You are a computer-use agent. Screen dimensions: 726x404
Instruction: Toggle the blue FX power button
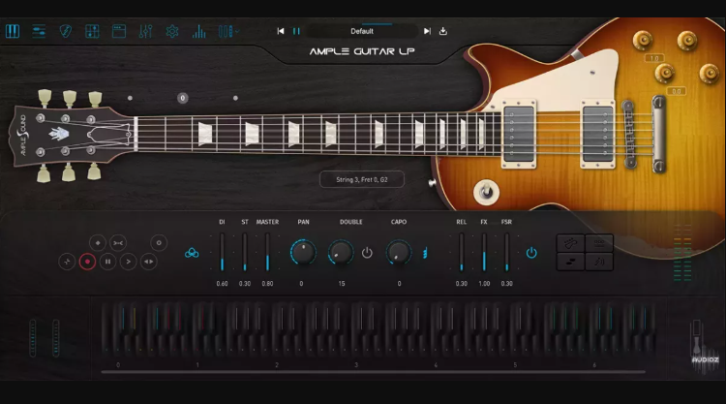(x=531, y=253)
